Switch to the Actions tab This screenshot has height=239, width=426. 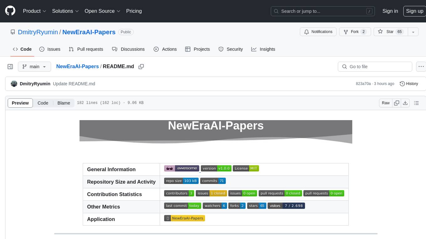pyautogui.click(x=165, y=49)
